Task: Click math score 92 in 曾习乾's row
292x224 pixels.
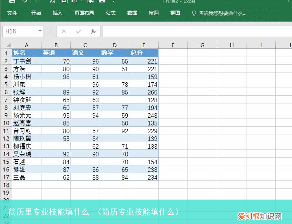Action: (114, 131)
